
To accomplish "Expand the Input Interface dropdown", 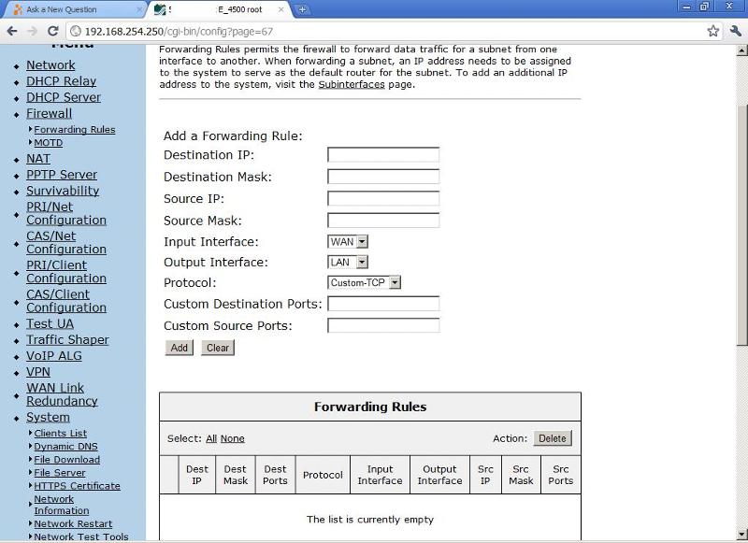I will pyautogui.click(x=348, y=242).
